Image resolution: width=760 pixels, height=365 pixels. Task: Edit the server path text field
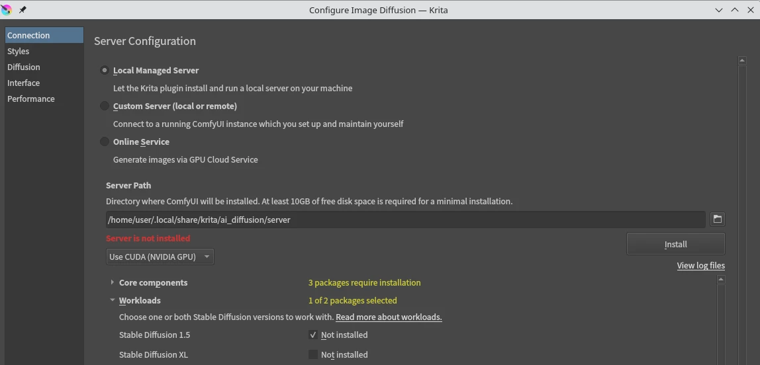coord(406,220)
